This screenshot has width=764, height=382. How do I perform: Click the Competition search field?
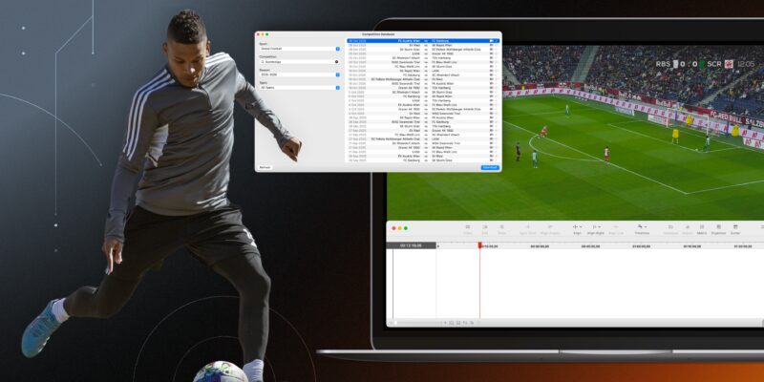click(x=296, y=61)
